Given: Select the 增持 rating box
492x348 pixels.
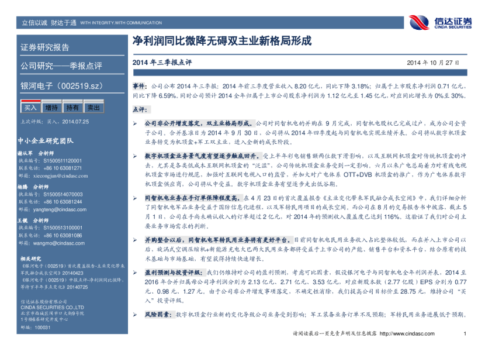Looking at the screenshot, I should 51,108.
